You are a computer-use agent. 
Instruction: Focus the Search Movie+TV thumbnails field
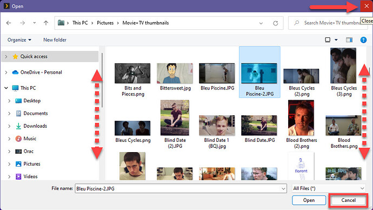328,23
